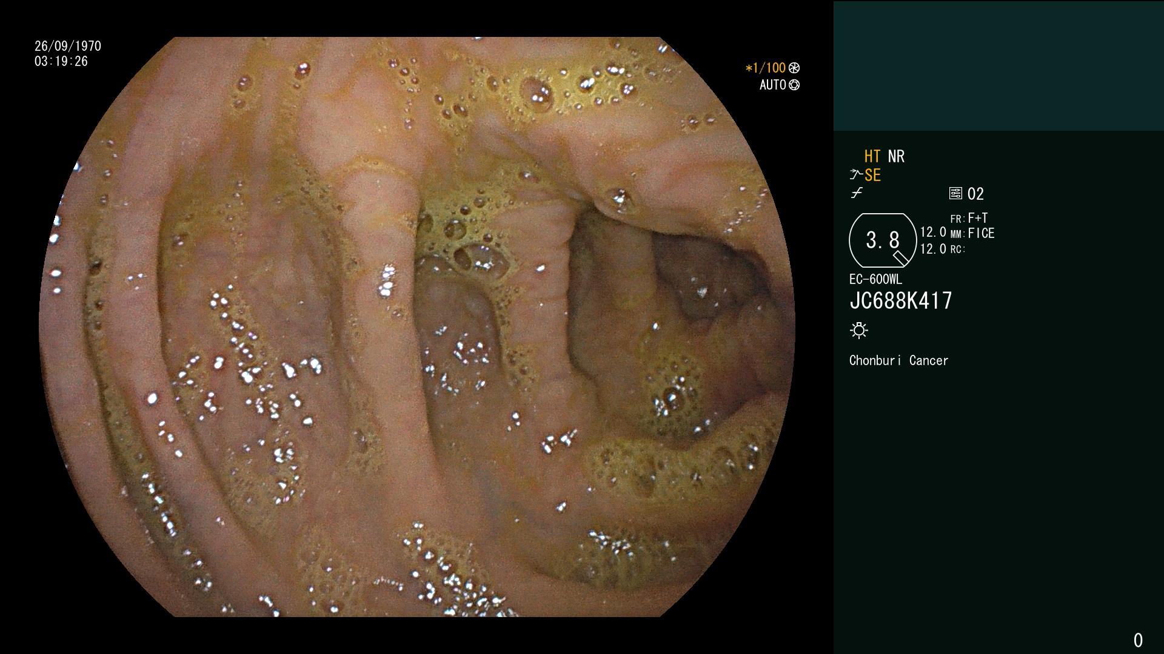Click the shutter speed icon beside 1/100
Screen dimensions: 1164x654
[x=794, y=68]
